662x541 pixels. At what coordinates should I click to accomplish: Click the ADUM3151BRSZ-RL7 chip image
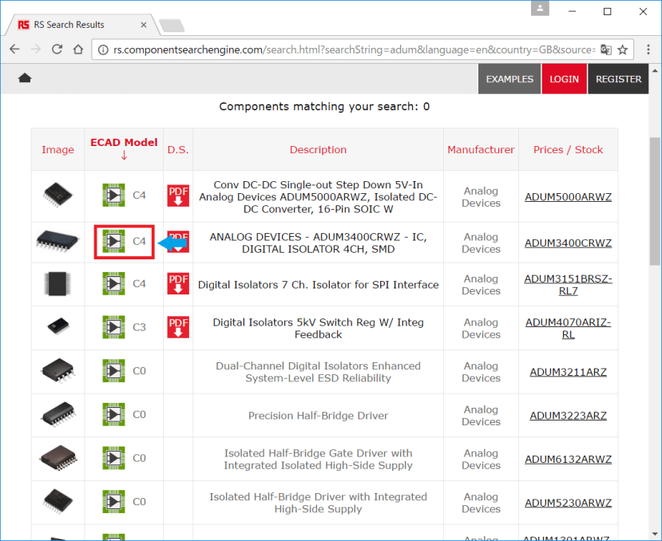57,283
